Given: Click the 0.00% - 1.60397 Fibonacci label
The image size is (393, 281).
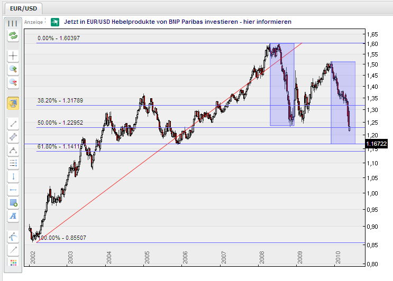Looking at the screenshot, I should pyautogui.click(x=59, y=38).
